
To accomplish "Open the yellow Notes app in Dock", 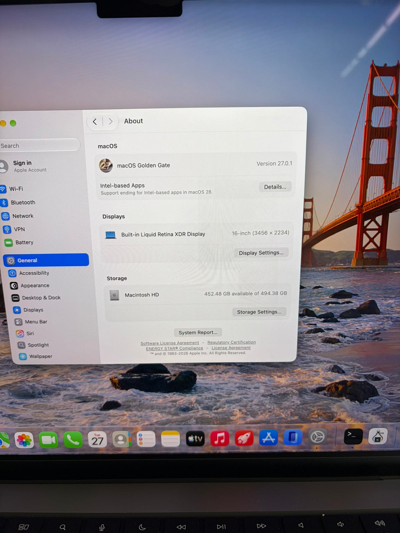I will coord(170,439).
